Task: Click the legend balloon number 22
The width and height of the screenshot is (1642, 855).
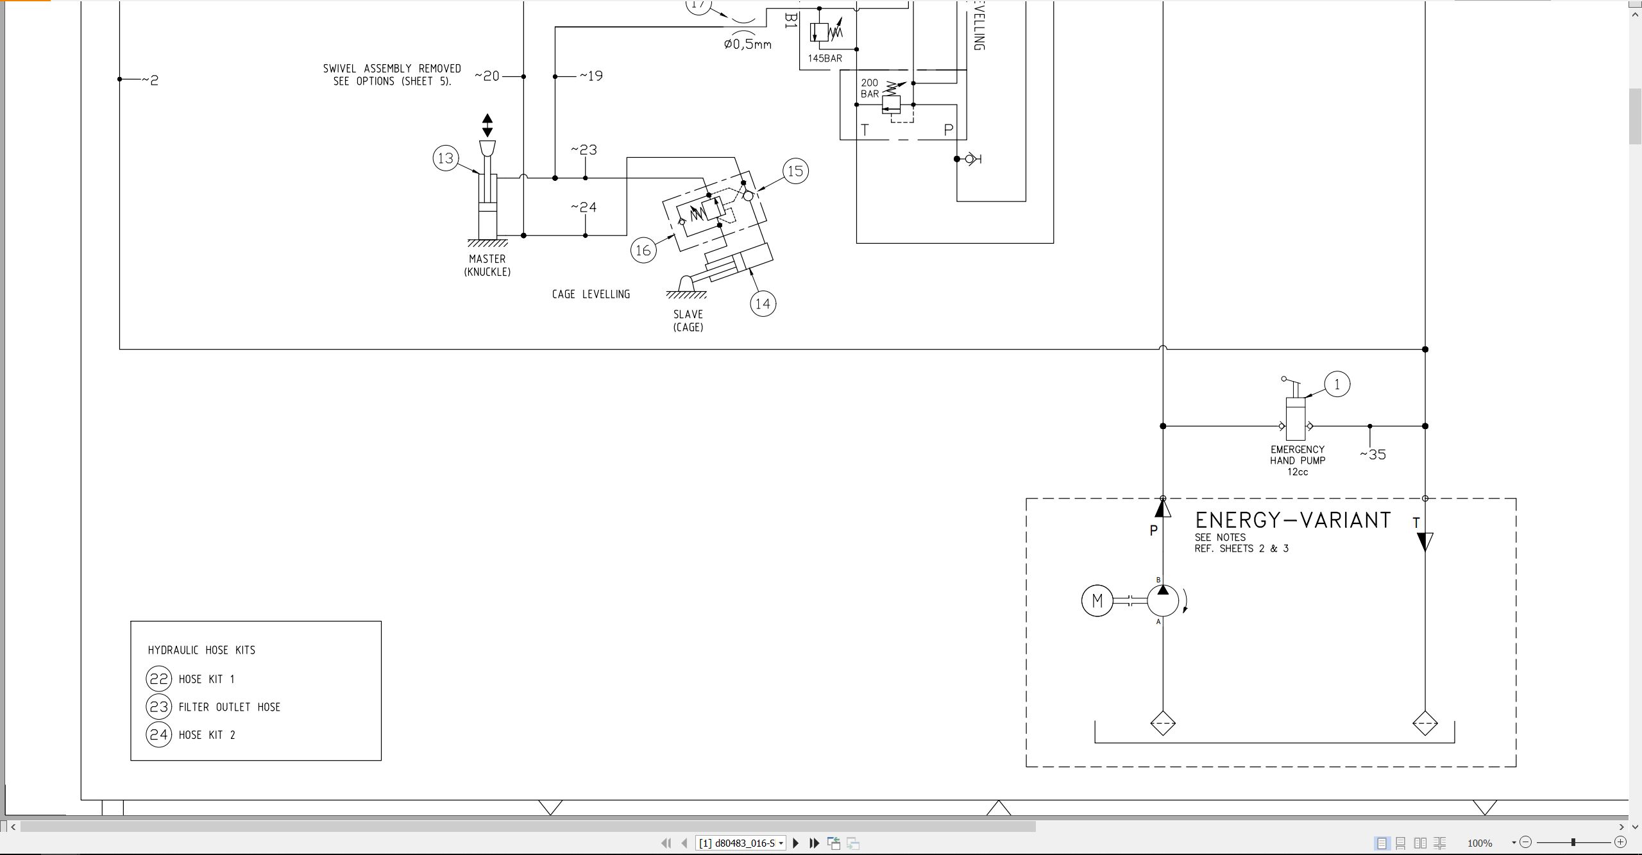Action: [159, 679]
